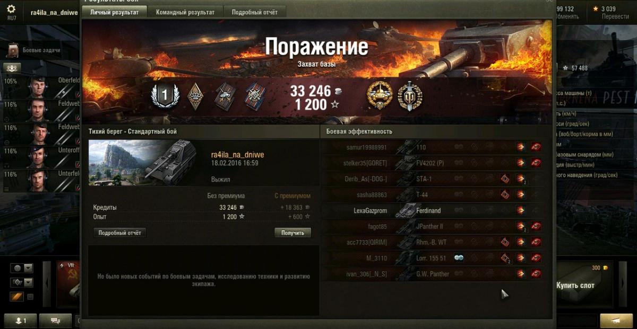Toggle the small checkbox beside the orange filter
637x329 pixels.
[x=30, y=297]
